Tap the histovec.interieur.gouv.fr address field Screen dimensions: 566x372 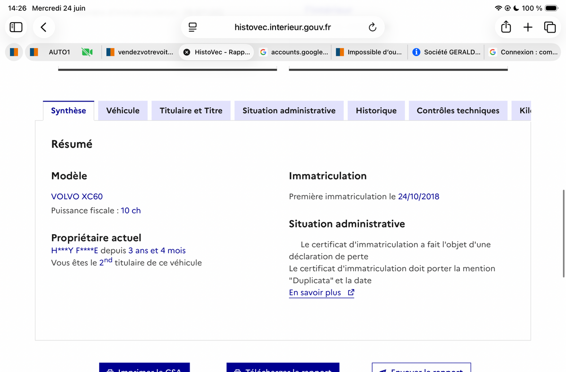point(283,27)
